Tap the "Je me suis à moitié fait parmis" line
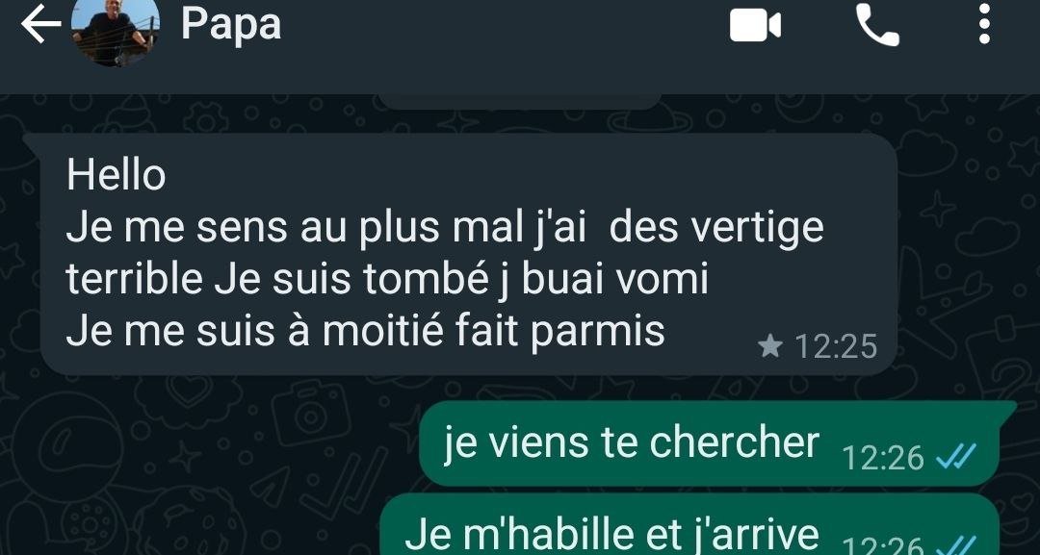This screenshot has height=555, width=1040. (366, 331)
